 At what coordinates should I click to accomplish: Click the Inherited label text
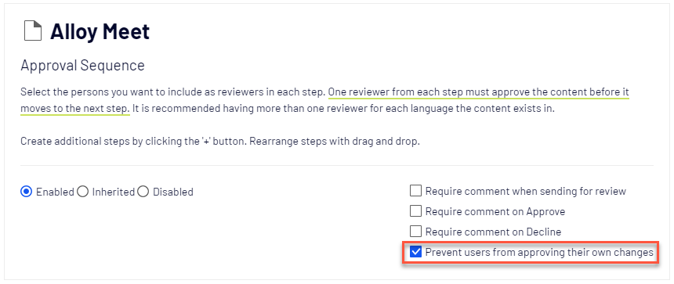pos(114,192)
